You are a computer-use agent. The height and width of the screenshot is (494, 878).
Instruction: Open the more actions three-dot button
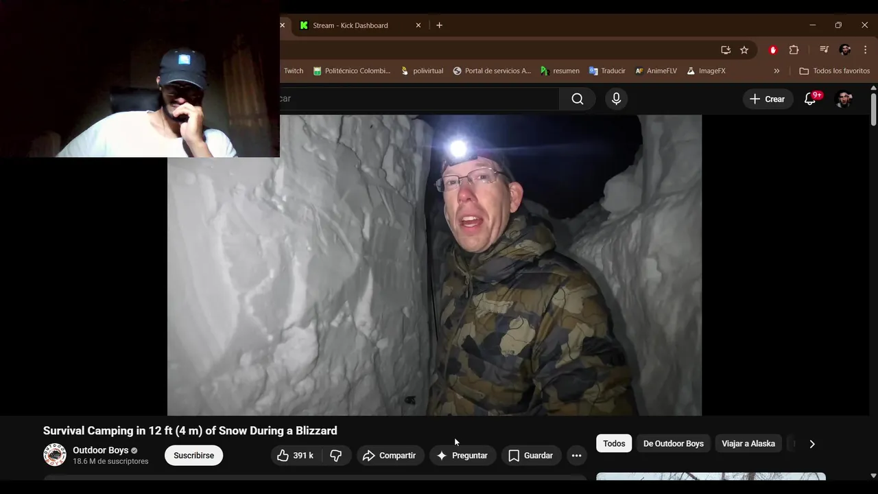pos(576,456)
